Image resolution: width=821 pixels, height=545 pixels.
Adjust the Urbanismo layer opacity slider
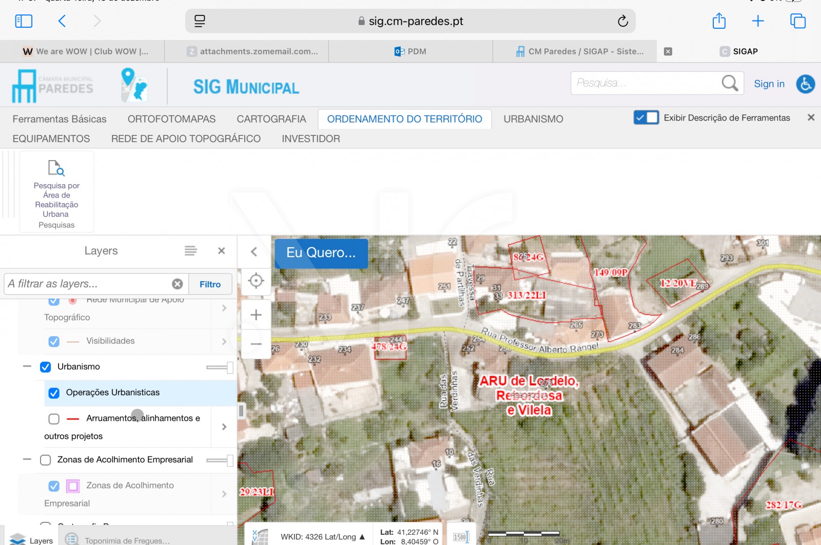[229, 367]
